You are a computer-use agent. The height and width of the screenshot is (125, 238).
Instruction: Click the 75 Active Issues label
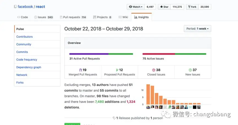click(x=153, y=59)
